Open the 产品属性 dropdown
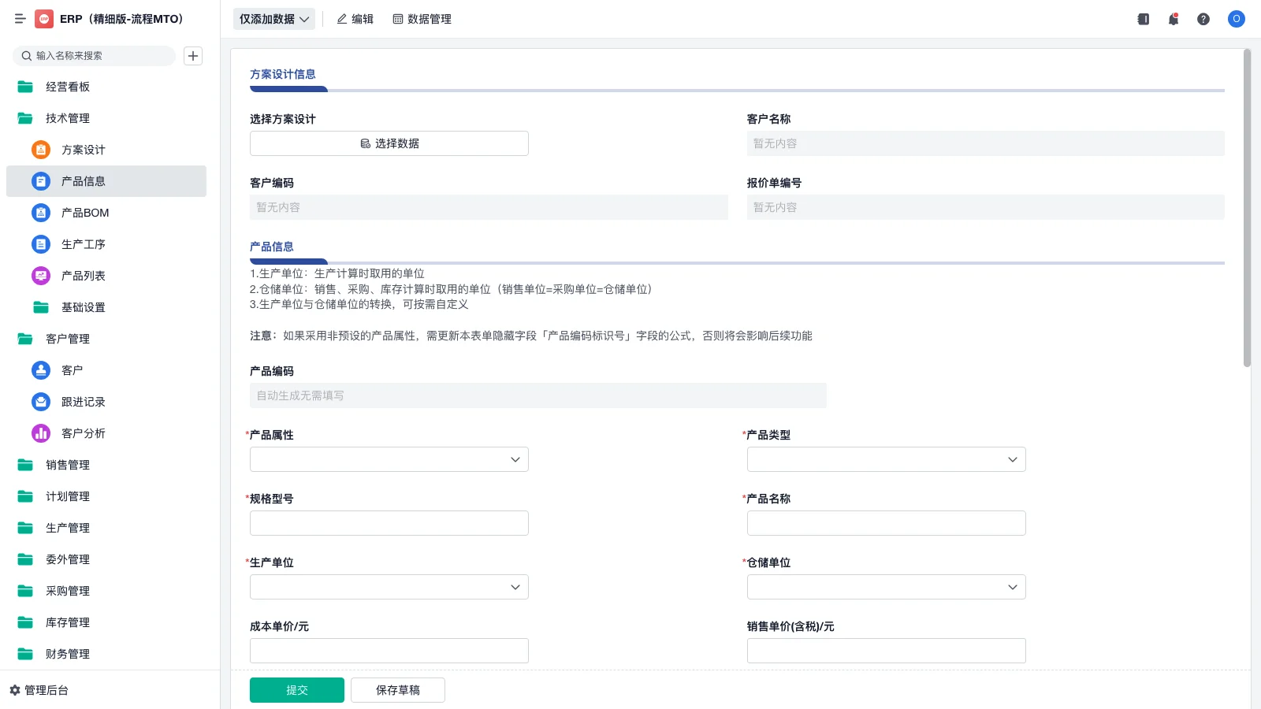The height and width of the screenshot is (709, 1261). pyautogui.click(x=389, y=459)
